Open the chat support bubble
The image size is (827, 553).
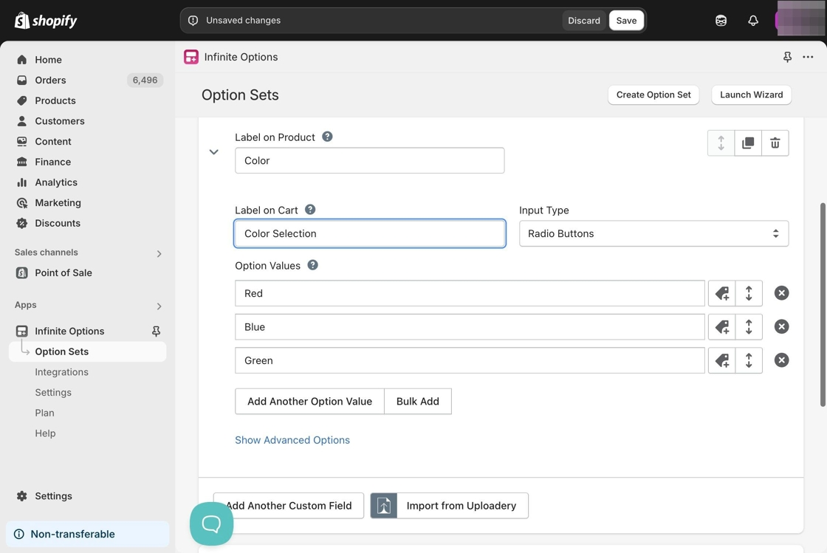[211, 523]
